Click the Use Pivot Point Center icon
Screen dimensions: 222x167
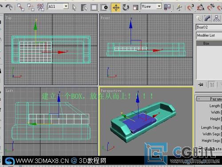(x=167, y=7)
